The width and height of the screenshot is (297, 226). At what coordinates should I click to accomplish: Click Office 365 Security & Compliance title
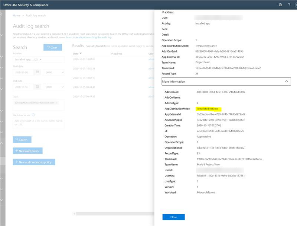tap(26, 5)
